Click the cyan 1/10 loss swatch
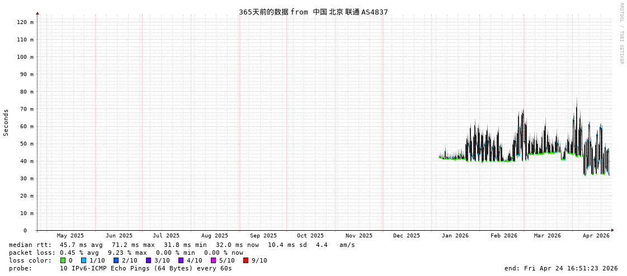627x276 pixels. coord(84,260)
